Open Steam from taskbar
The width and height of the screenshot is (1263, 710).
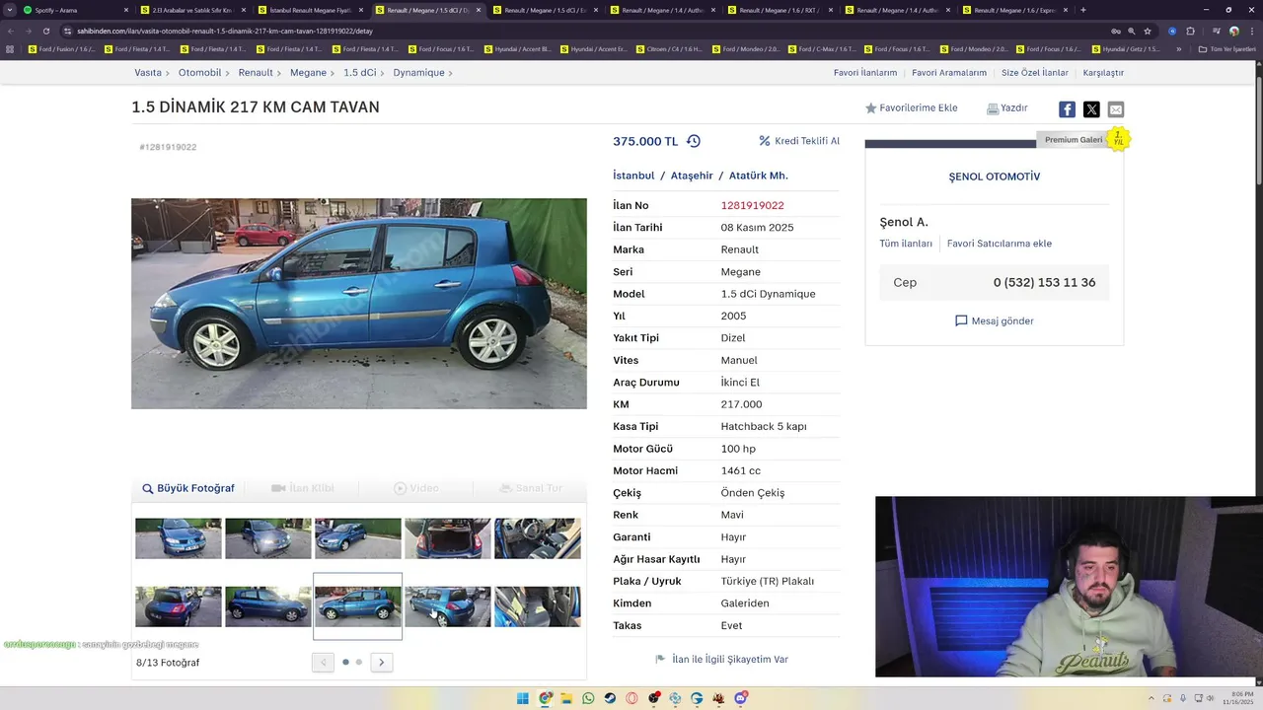pos(611,698)
